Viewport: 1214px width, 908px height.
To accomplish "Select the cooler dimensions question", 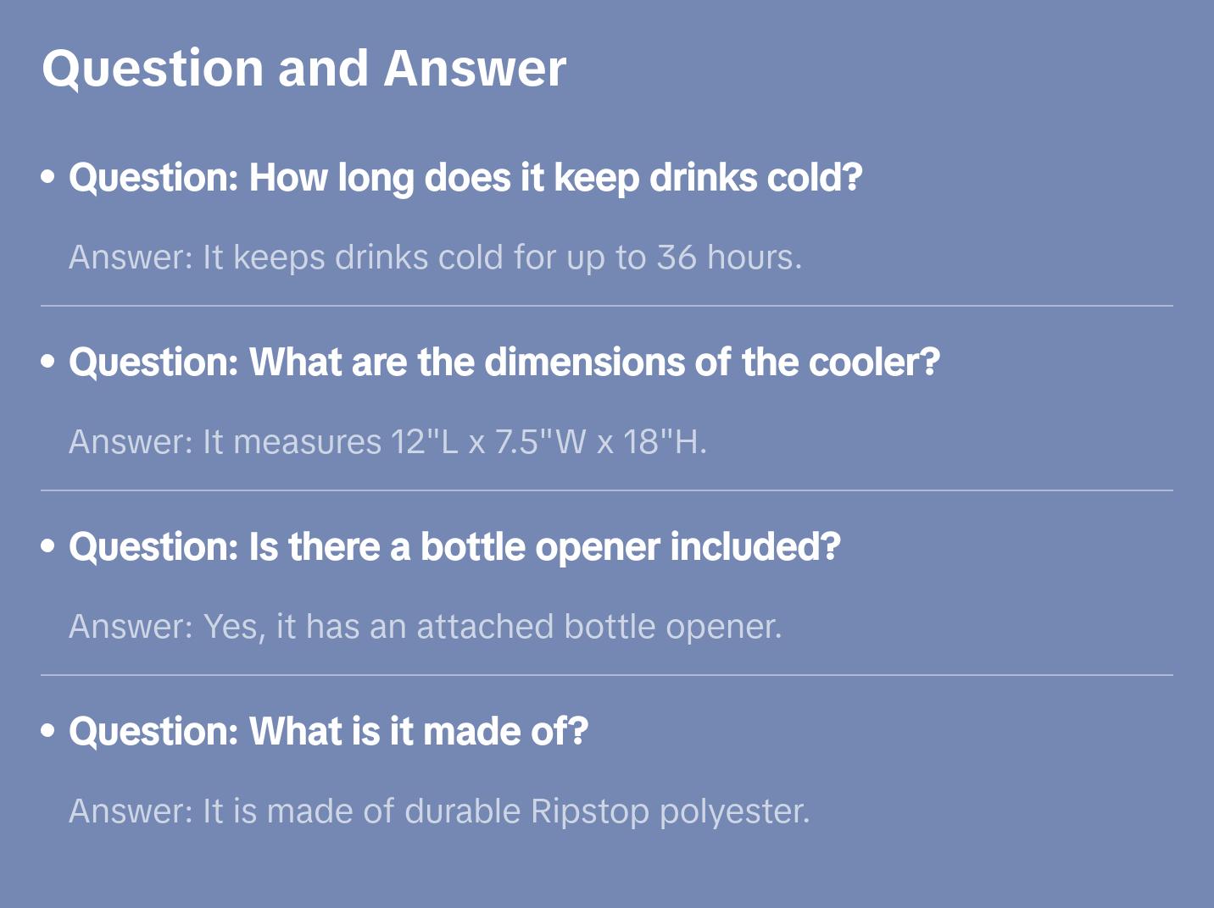I will (x=504, y=363).
